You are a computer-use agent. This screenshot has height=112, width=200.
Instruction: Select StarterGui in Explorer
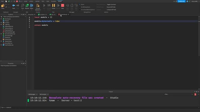tap(7, 37)
